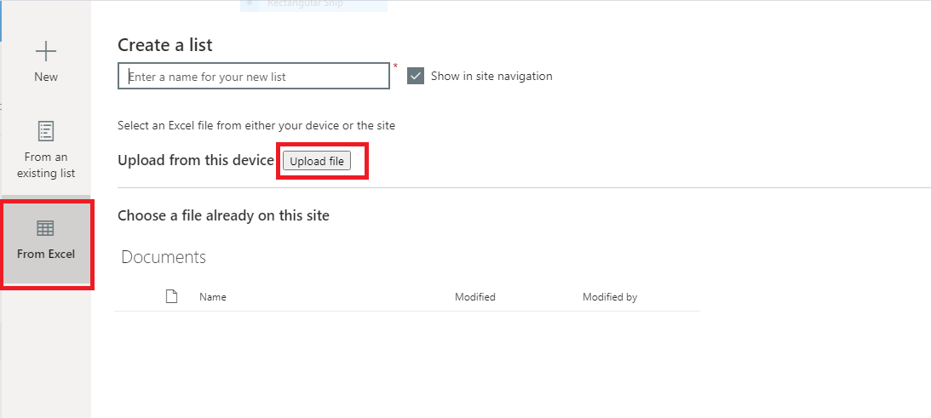Click the list name input field
931x418 pixels.
[x=254, y=76]
